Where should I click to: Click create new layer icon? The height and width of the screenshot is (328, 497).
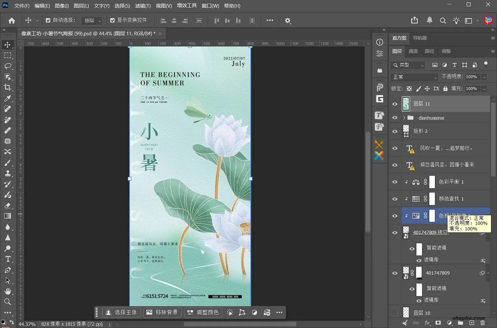tap(472, 323)
